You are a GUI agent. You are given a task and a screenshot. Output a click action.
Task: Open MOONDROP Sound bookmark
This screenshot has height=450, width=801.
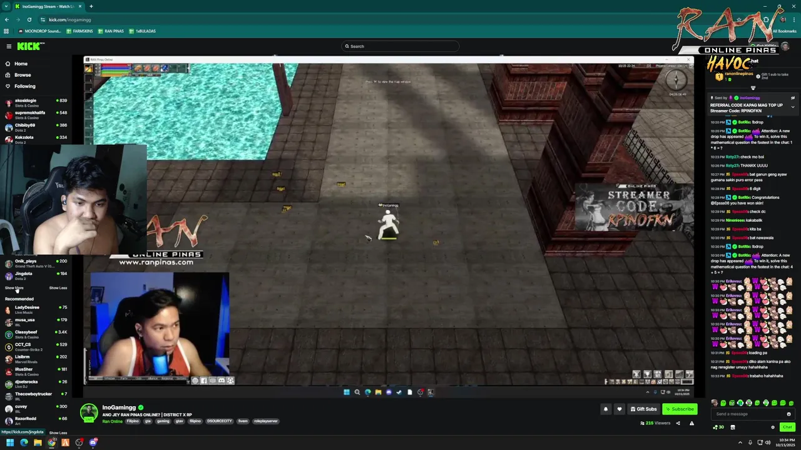pos(39,31)
